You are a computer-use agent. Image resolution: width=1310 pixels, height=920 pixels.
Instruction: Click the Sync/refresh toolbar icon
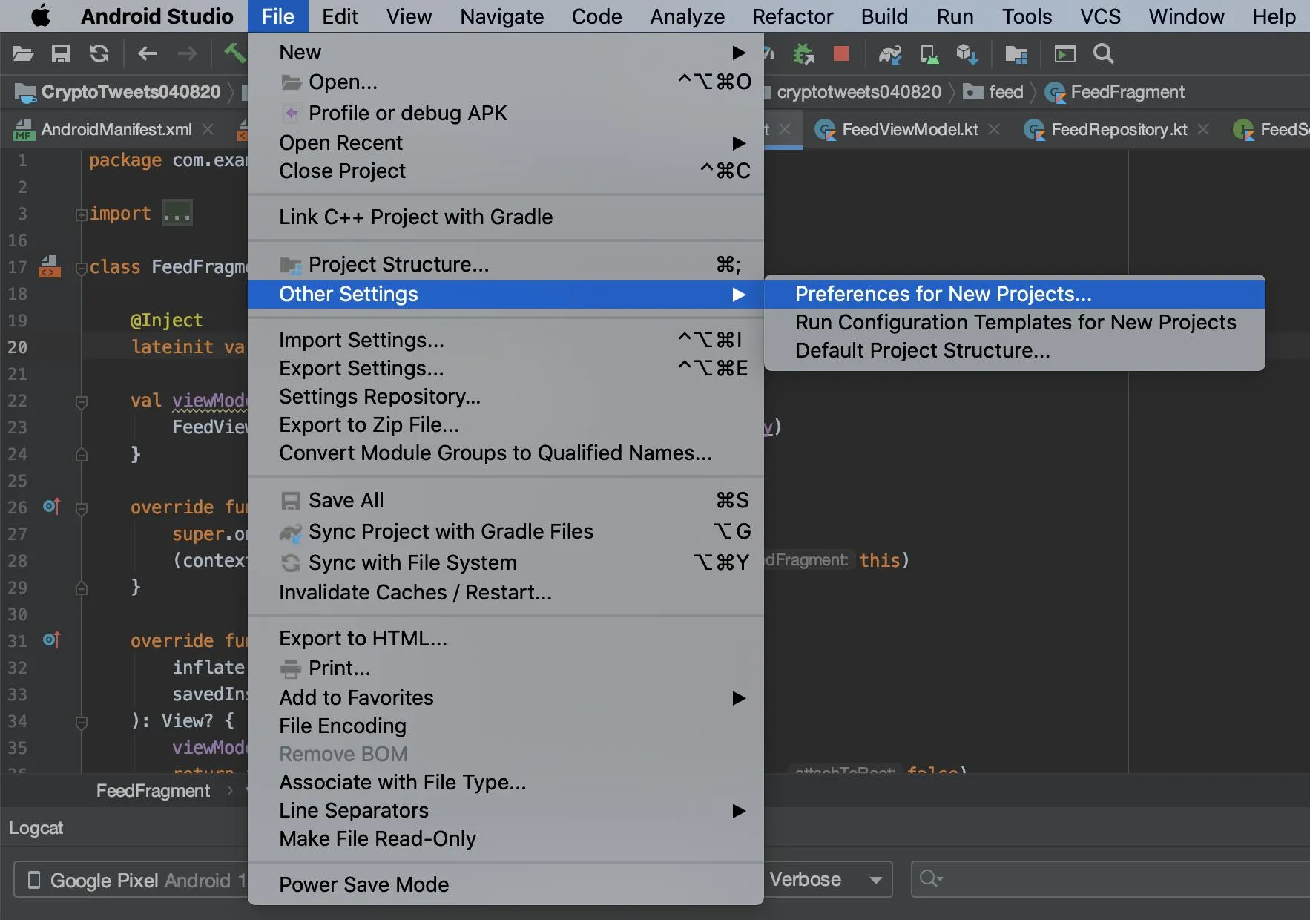coord(99,53)
